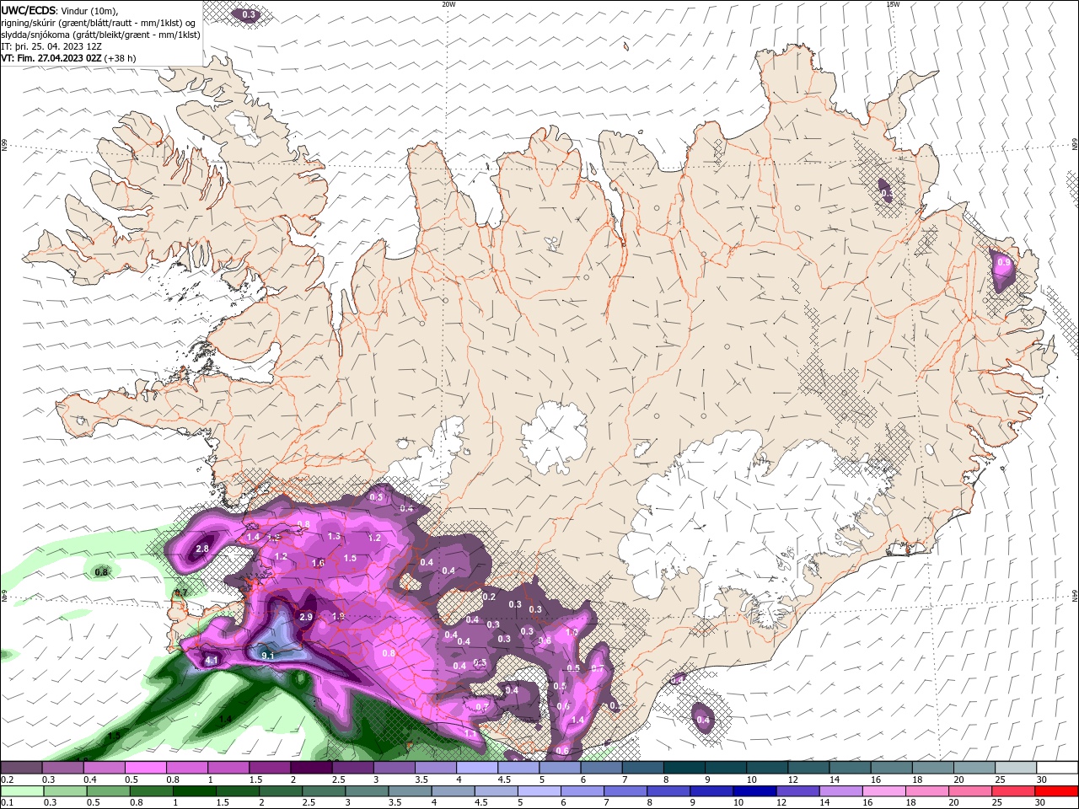This screenshot has width=1079, height=809.
Task: Click the 1.2 value to the right of 1.3
Action: click(375, 537)
